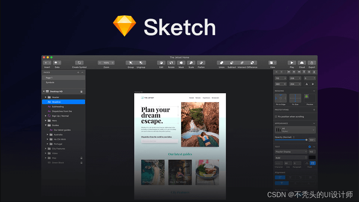This screenshot has height=202, width=359.
Task: Expand the City Features group
Action: (x=45, y=149)
